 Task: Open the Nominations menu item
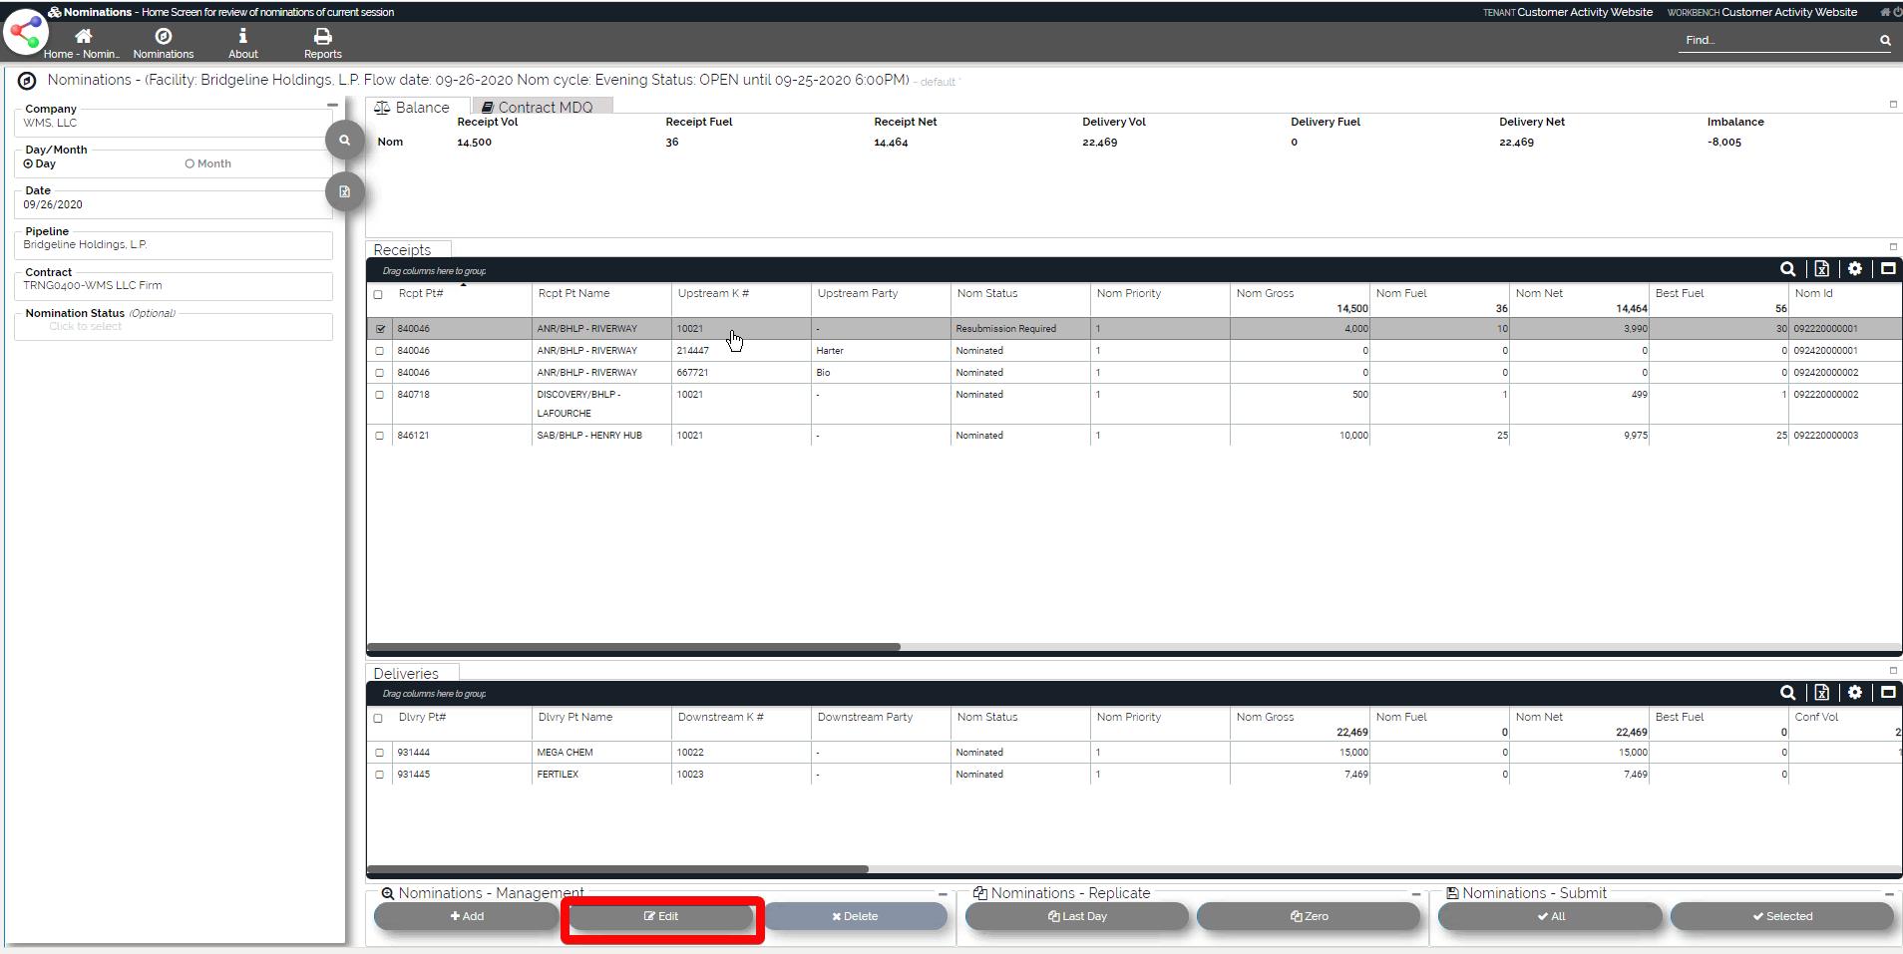(x=164, y=42)
